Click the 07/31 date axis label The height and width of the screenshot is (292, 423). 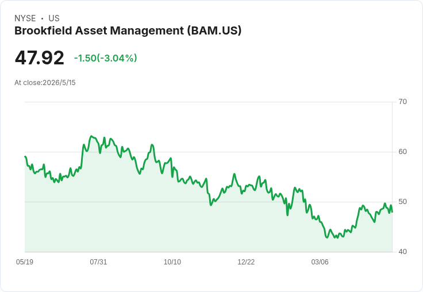pyautogui.click(x=98, y=262)
